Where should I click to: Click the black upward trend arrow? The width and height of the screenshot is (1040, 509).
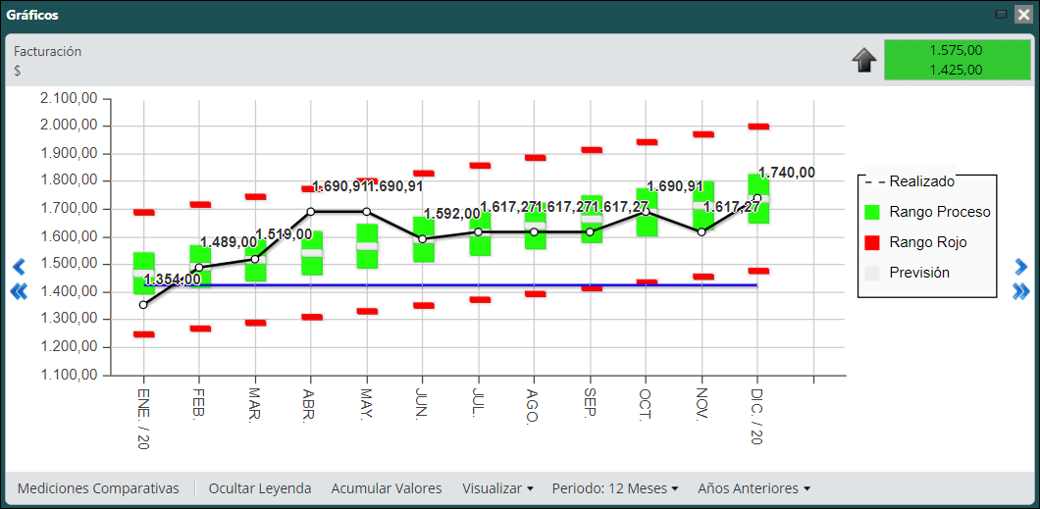click(x=864, y=61)
